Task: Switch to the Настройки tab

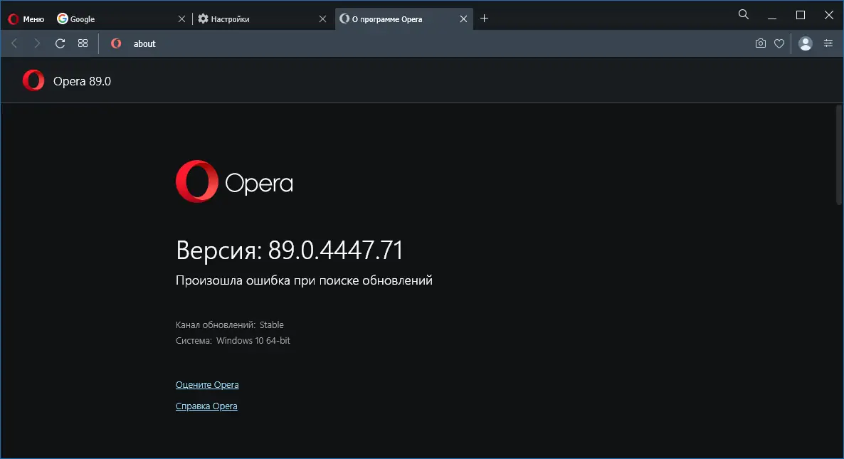Action: (x=263, y=19)
